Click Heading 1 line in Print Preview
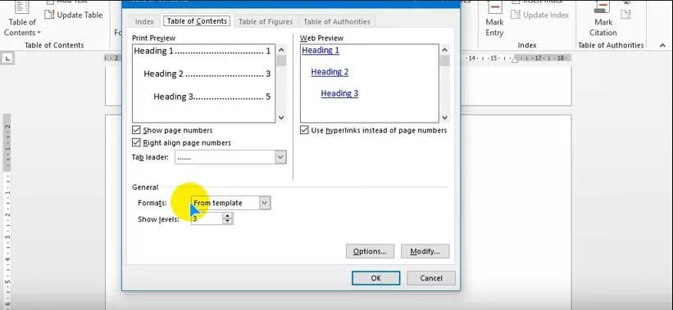This screenshot has width=673, height=310. point(202,51)
